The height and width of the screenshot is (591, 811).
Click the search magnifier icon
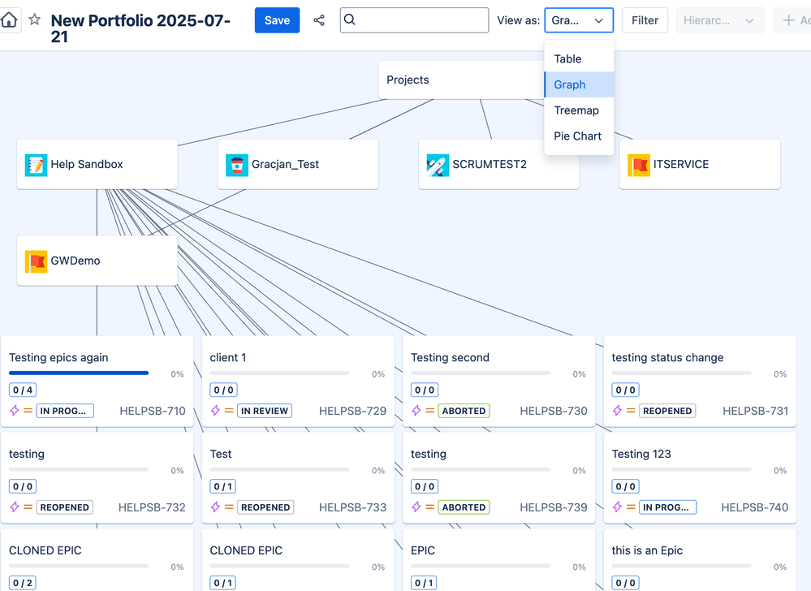coord(350,19)
